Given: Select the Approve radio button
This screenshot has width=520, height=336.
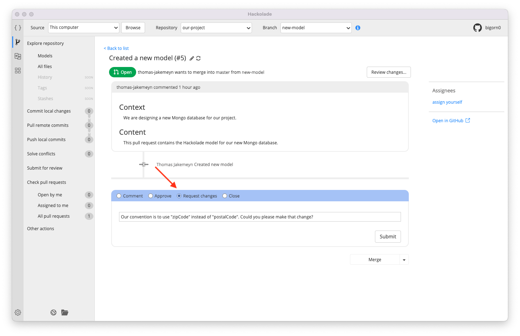Looking at the screenshot, I should click(x=151, y=196).
